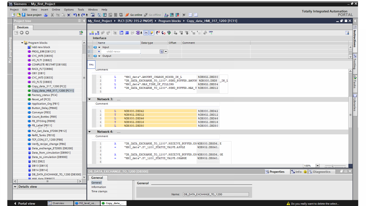Open the Options menu
The height and width of the screenshot is (206, 366).
(x=69, y=9)
